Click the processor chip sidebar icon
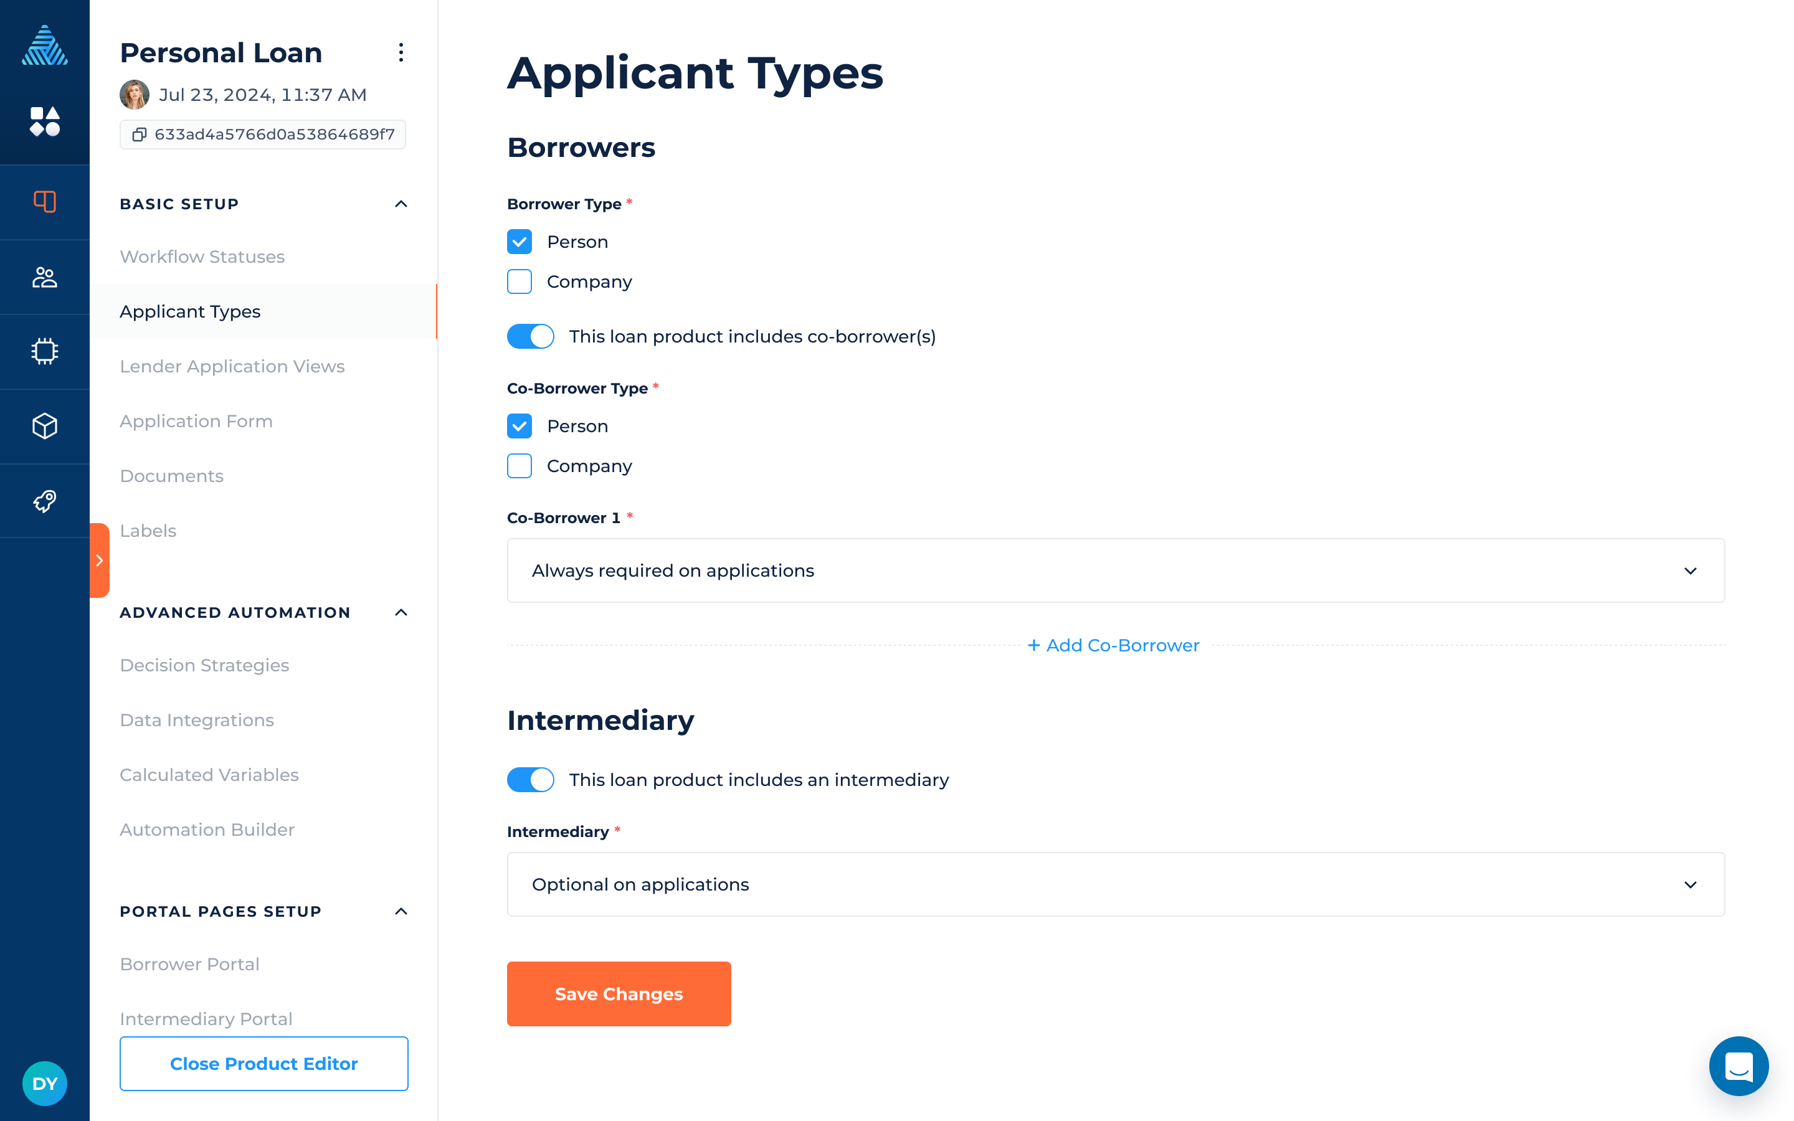This screenshot has height=1121, width=1794. (44, 351)
